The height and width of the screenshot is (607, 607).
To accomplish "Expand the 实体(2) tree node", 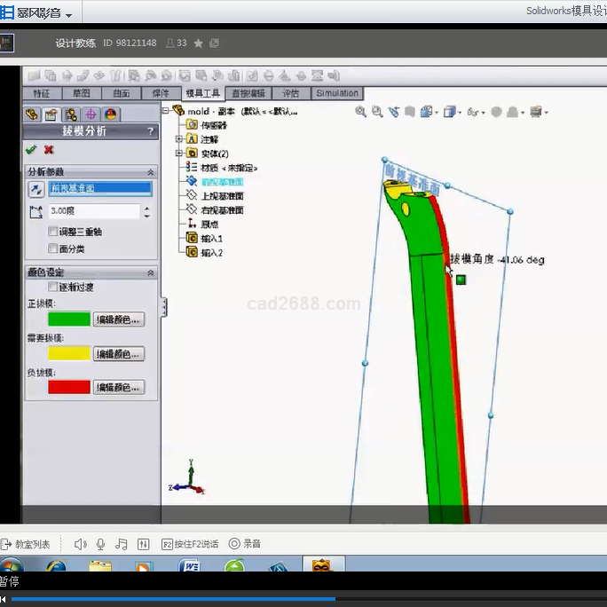I will (x=179, y=154).
